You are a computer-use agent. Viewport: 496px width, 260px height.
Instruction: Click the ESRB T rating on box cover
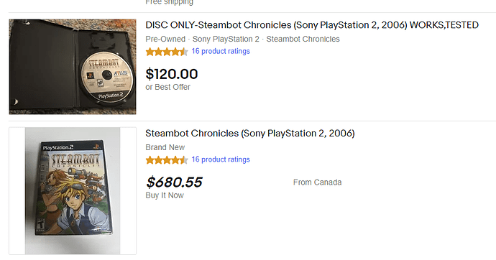click(40, 224)
